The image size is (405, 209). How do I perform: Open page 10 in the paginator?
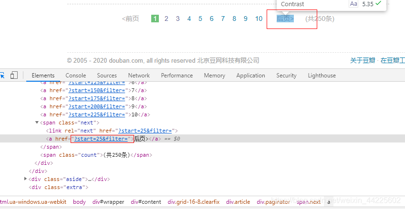tap(259, 19)
